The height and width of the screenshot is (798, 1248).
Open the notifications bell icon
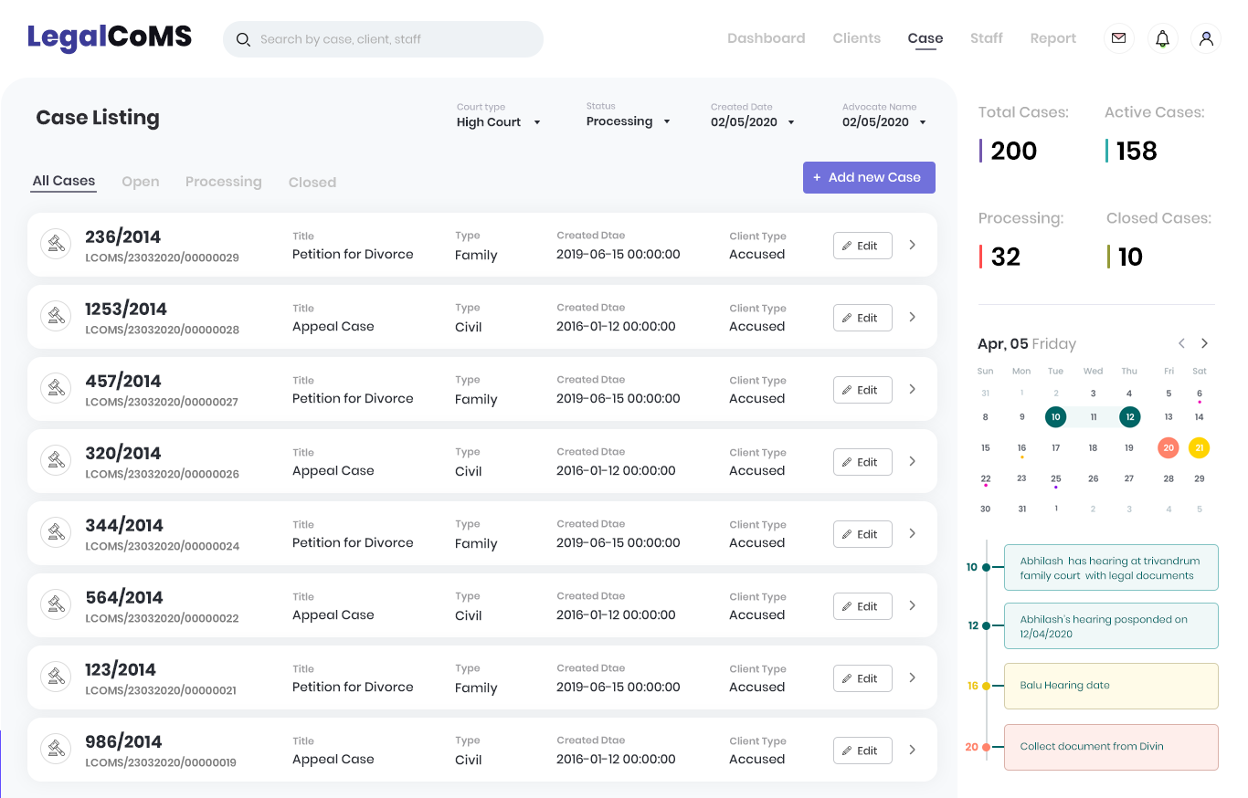[x=1162, y=38]
